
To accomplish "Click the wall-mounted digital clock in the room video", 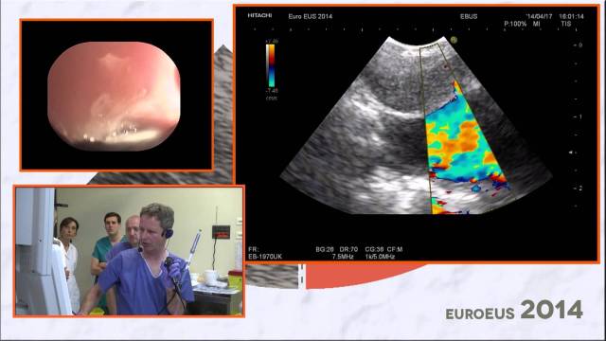I will click(x=221, y=232).
